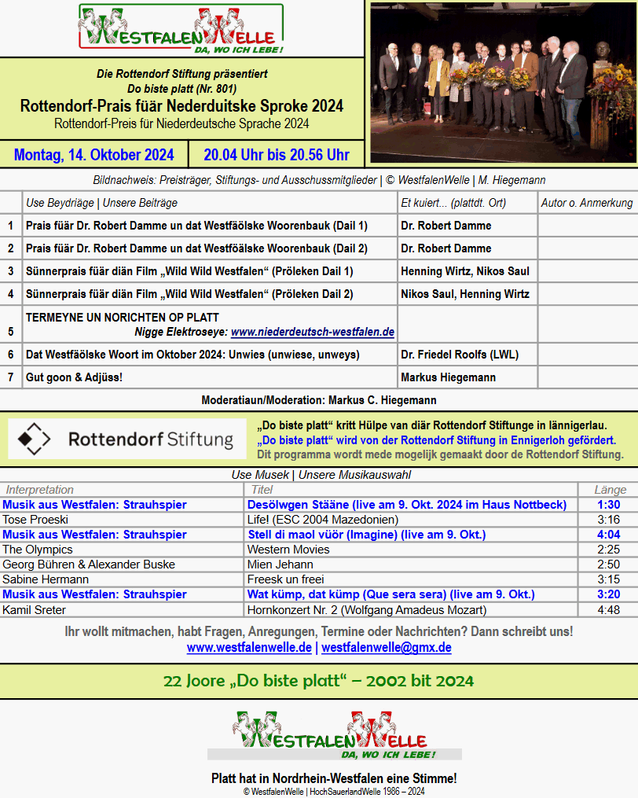Click title 'Wat kümp, dat kümp (Que sera sera)'
Screen dimensions: 638x798
390,594
